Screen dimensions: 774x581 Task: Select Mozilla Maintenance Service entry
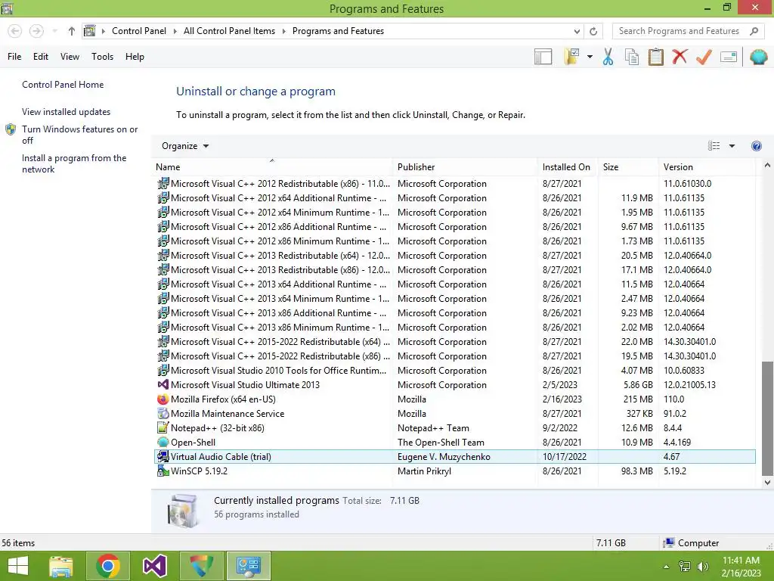(x=455, y=414)
